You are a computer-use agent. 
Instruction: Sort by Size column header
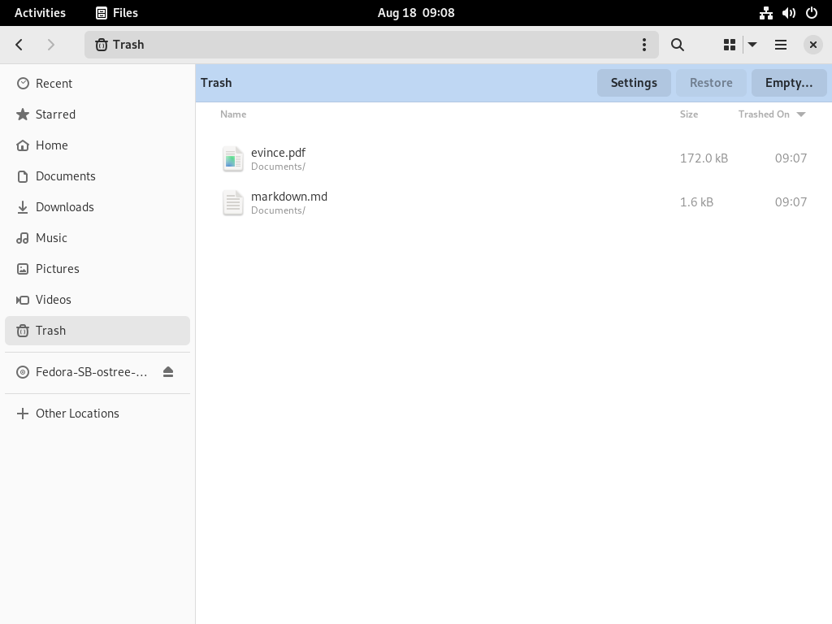pos(689,114)
